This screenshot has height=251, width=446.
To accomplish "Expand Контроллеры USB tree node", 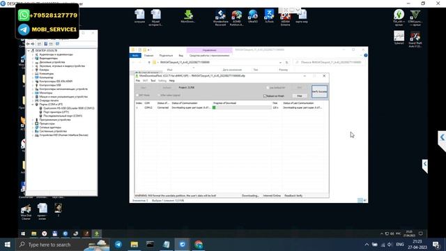I will (x=33, y=85).
